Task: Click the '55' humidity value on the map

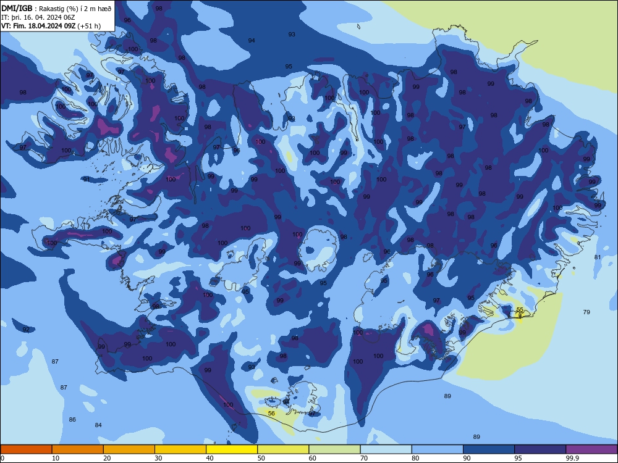Action: click(x=520, y=310)
